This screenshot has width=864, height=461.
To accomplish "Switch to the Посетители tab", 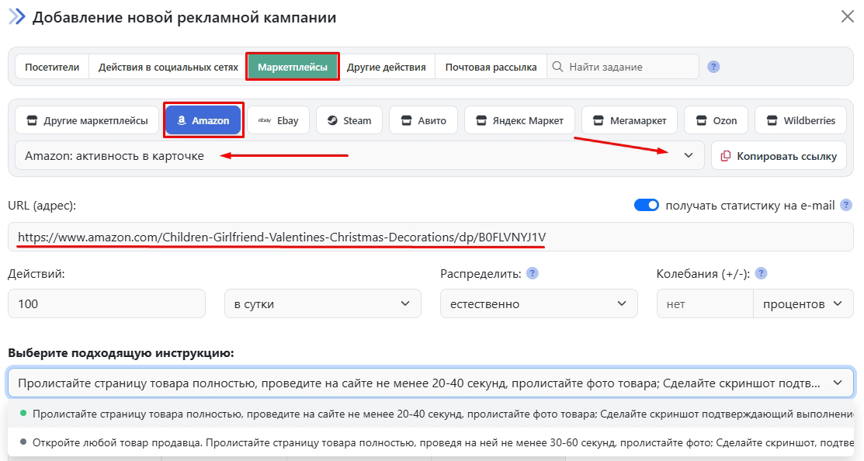I will point(52,67).
